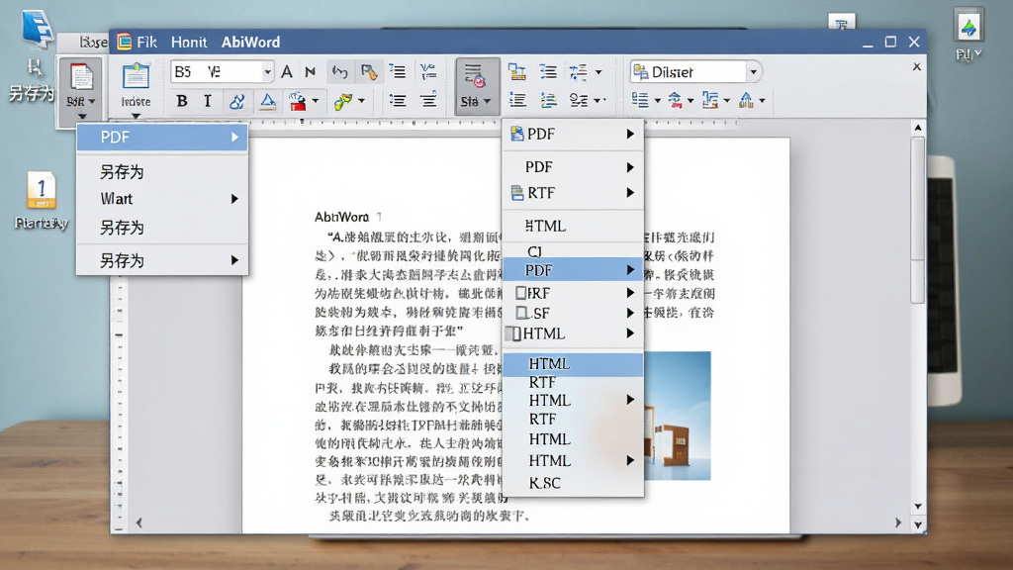
Task: Select the format painter brush icon
Action: pyautogui.click(x=369, y=71)
